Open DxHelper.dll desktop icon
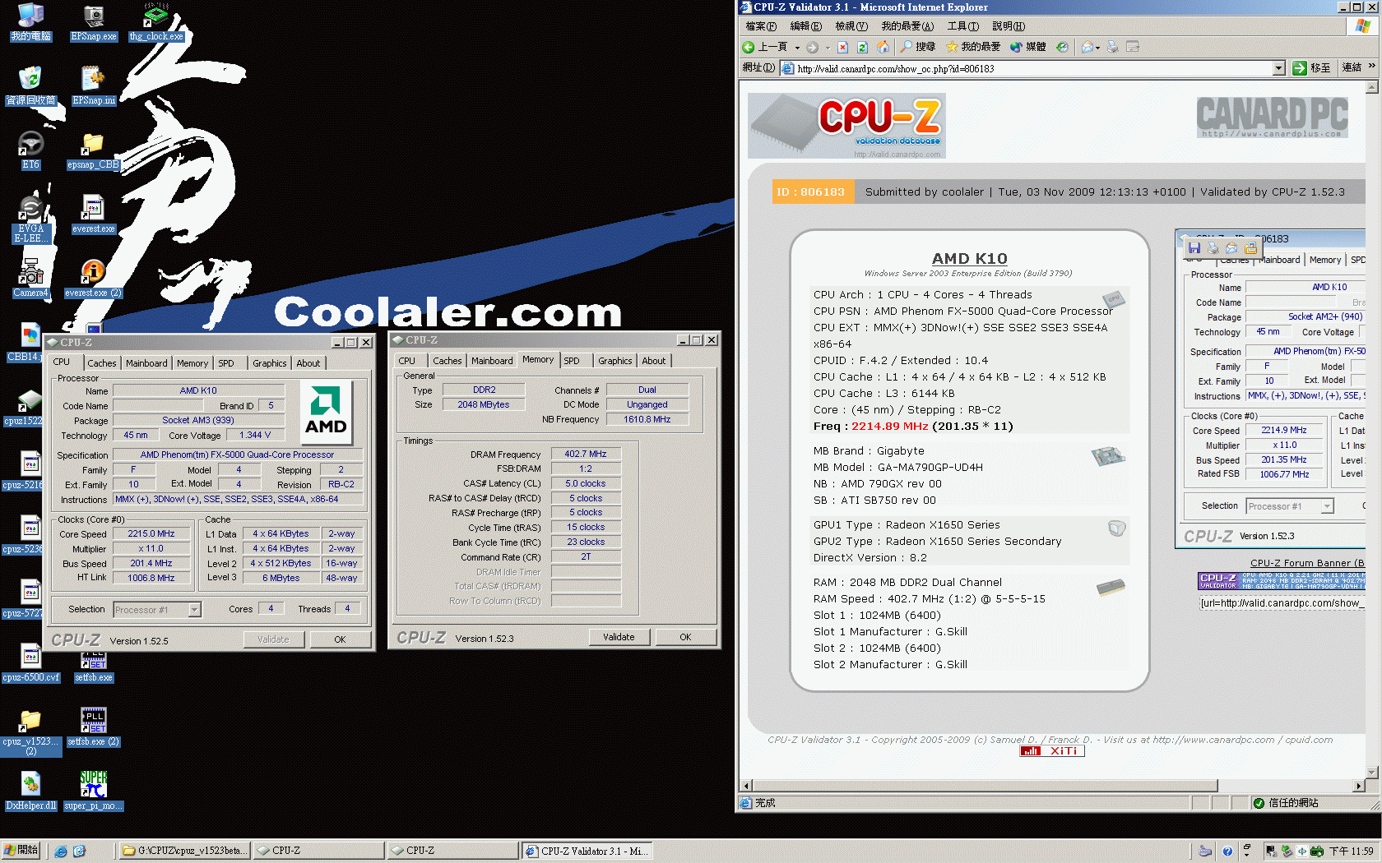Viewport: 1382px width, 863px height. pyautogui.click(x=30, y=790)
